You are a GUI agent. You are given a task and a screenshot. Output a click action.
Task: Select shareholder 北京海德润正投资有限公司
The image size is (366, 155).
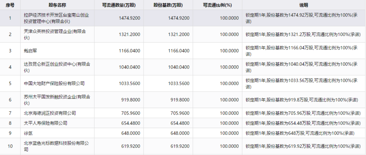pyautogui.click(x=50, y=113)
